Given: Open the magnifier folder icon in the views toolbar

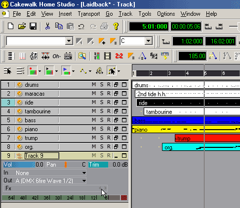Looking at the screenshot, I should click(82, 56).
